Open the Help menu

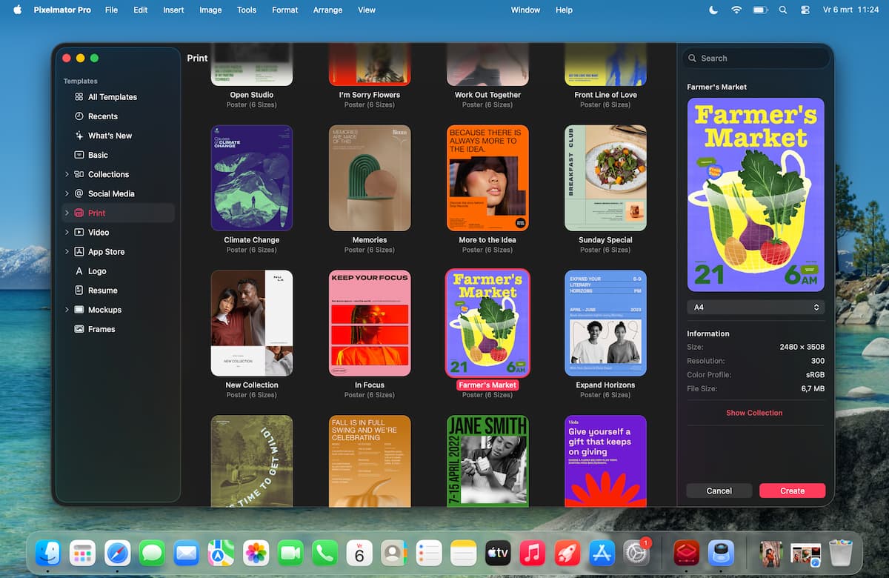pyautogui.click(x=564, y=10)
